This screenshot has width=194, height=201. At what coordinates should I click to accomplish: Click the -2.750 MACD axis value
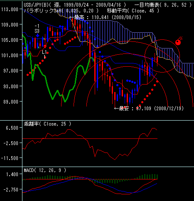pyautogui.click(x=11, y=189)
